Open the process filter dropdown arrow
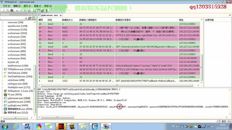Viewport: 232px width, 130px height. pyautogui.click(x=26, y=18)
